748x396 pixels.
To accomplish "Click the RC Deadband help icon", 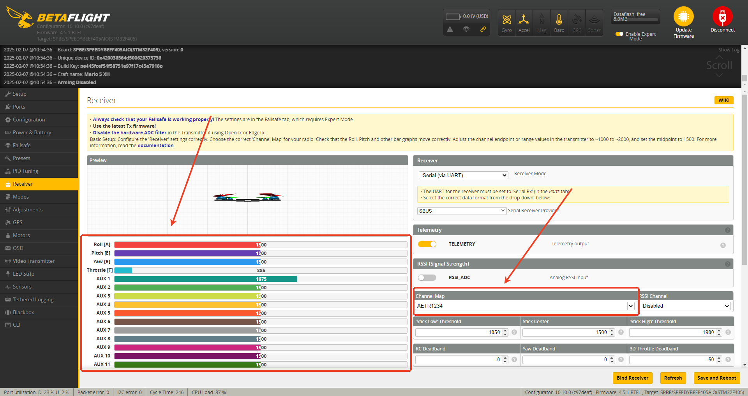I will [514, 359].
